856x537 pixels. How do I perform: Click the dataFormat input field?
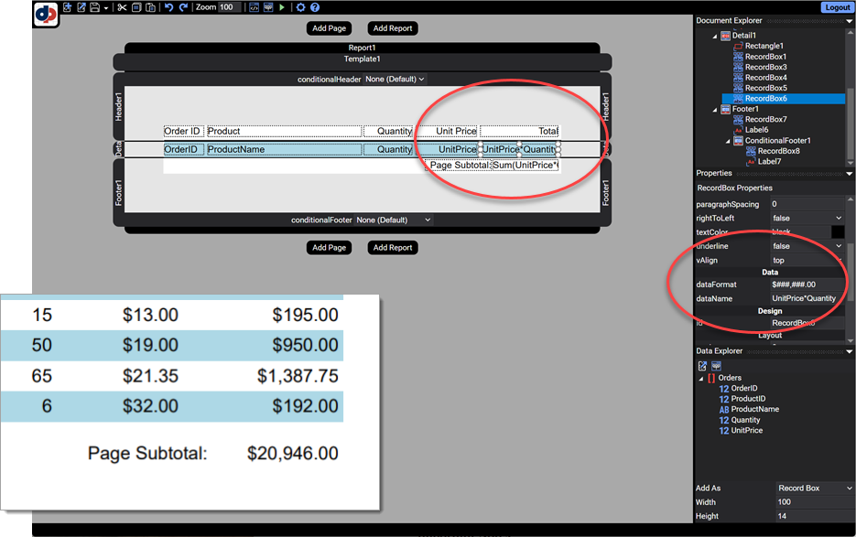point(807,285)
